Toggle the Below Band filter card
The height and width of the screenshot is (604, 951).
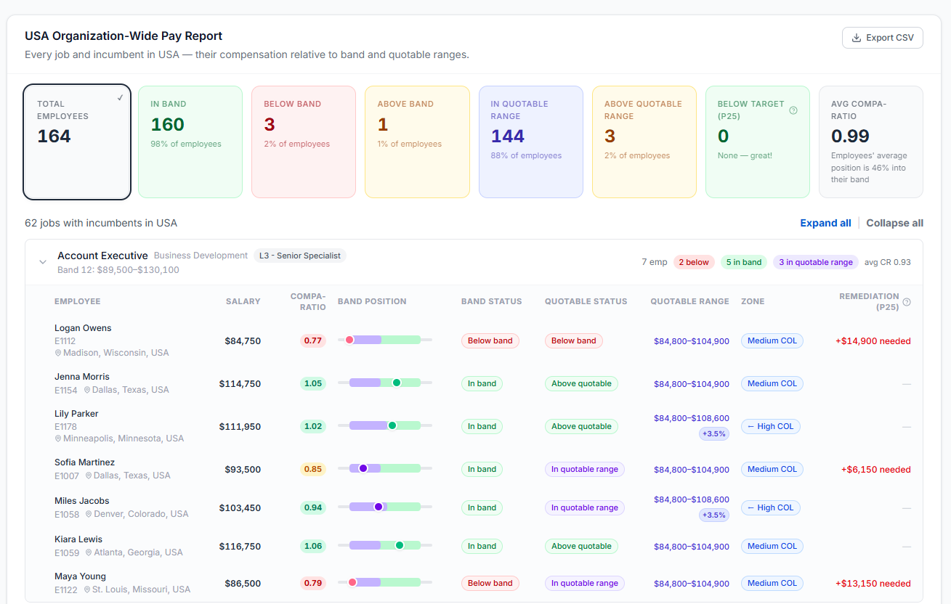[303, 142]
